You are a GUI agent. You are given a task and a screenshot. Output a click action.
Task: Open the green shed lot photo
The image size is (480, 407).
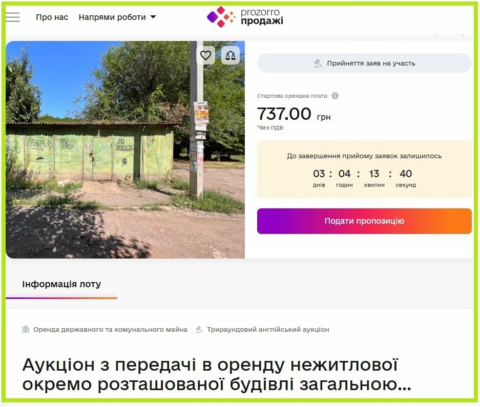(125, 149)
